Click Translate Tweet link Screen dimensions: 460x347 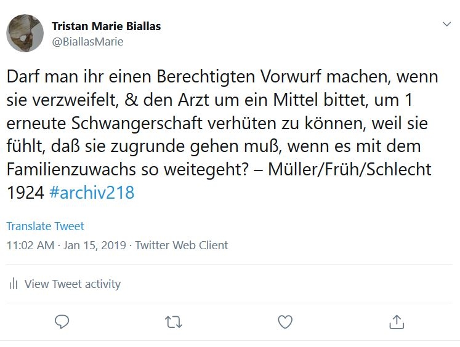tap(45, 226)
